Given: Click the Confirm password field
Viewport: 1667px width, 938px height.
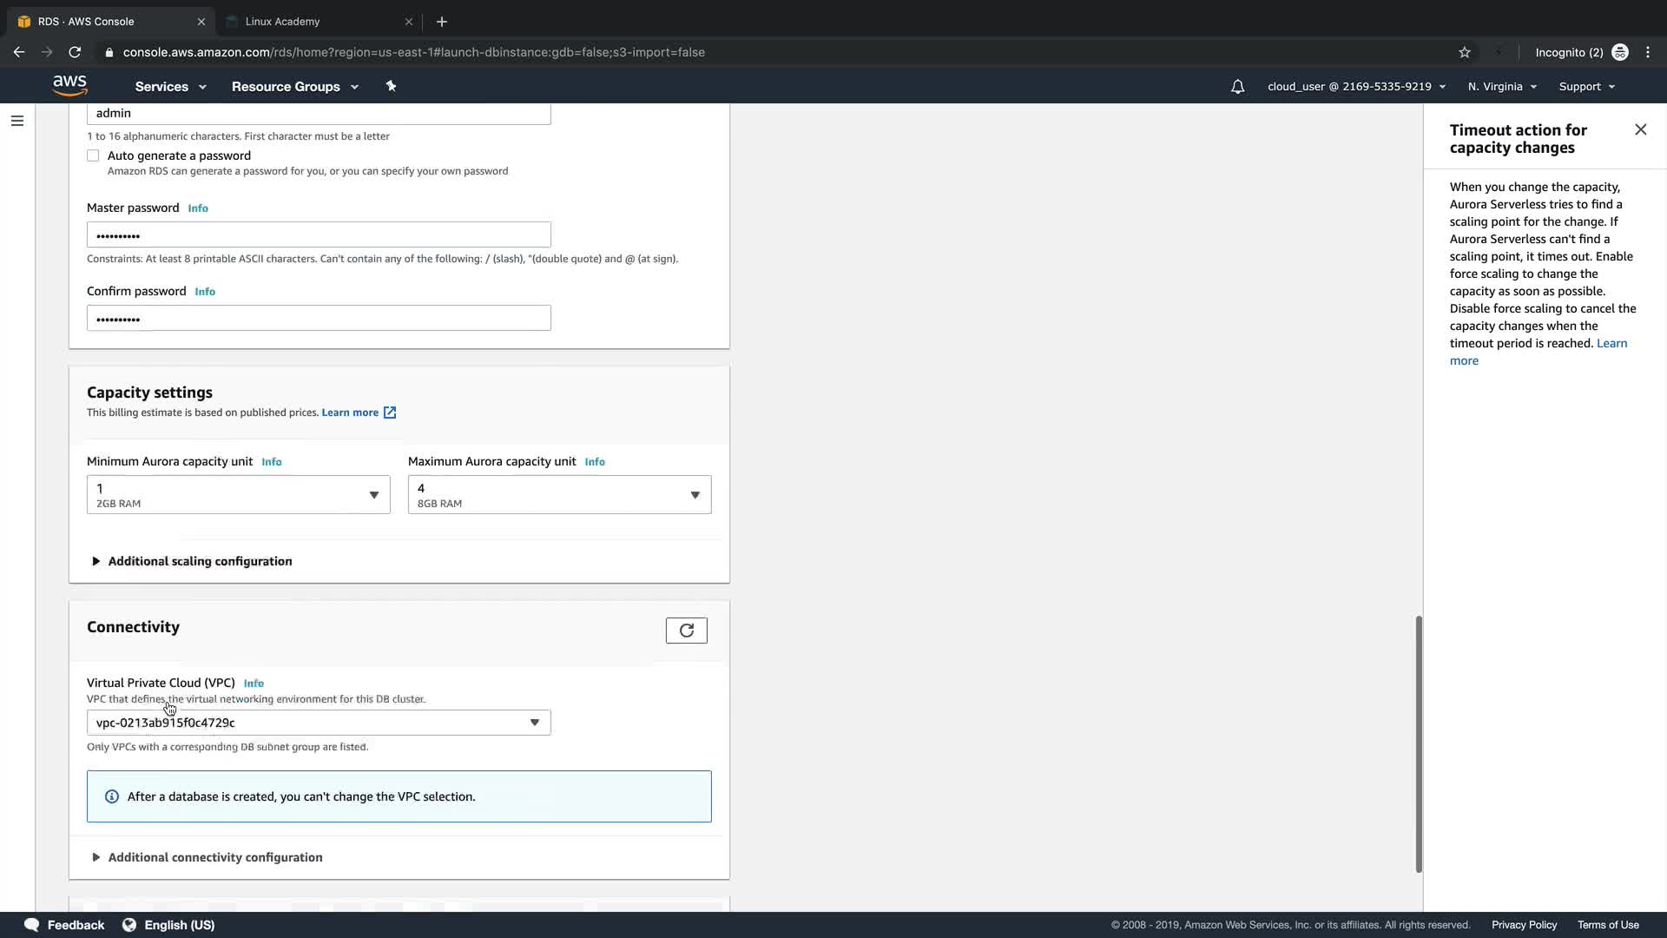Looking at the screenshot, I should click(318, 318).
